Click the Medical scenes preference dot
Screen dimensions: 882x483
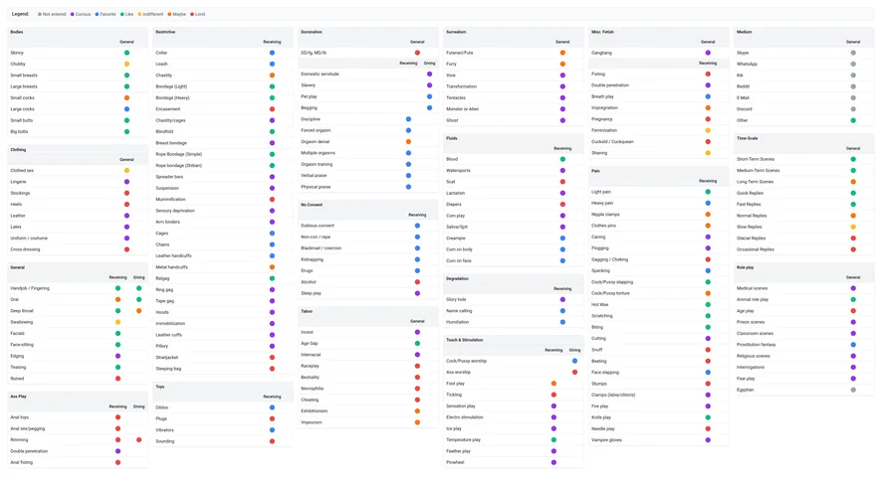[x=853, y=288]
